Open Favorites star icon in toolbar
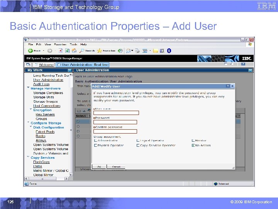This screenshot has height=209, width=278. point(99,51)
